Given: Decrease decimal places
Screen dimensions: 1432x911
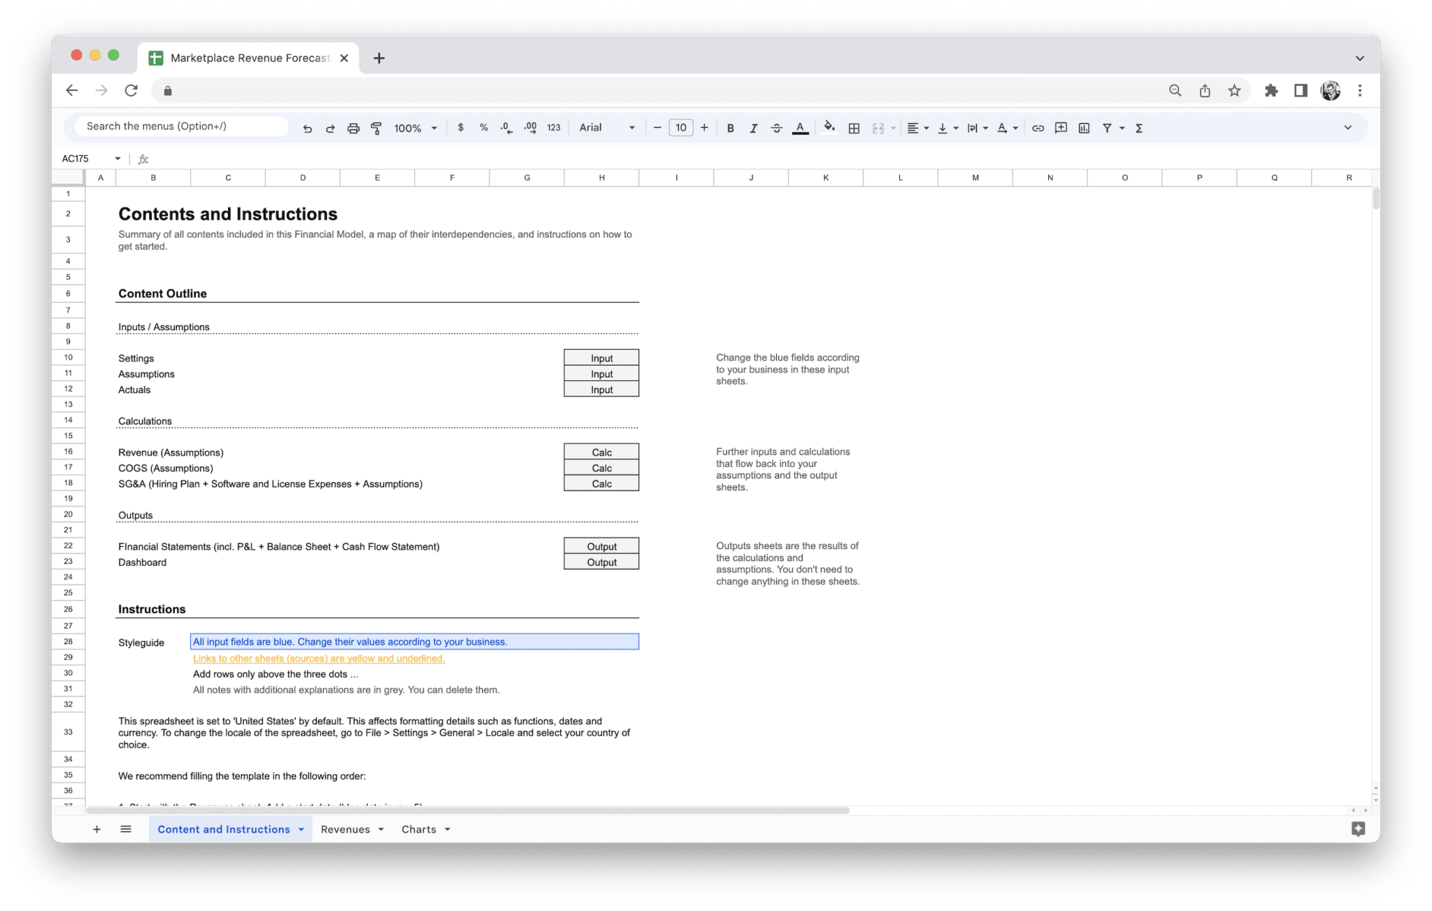Looking at the screenshot, I should [505, 127].
